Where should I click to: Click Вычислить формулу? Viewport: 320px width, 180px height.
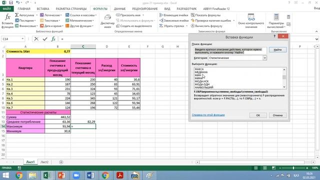(x=206, y=26)
